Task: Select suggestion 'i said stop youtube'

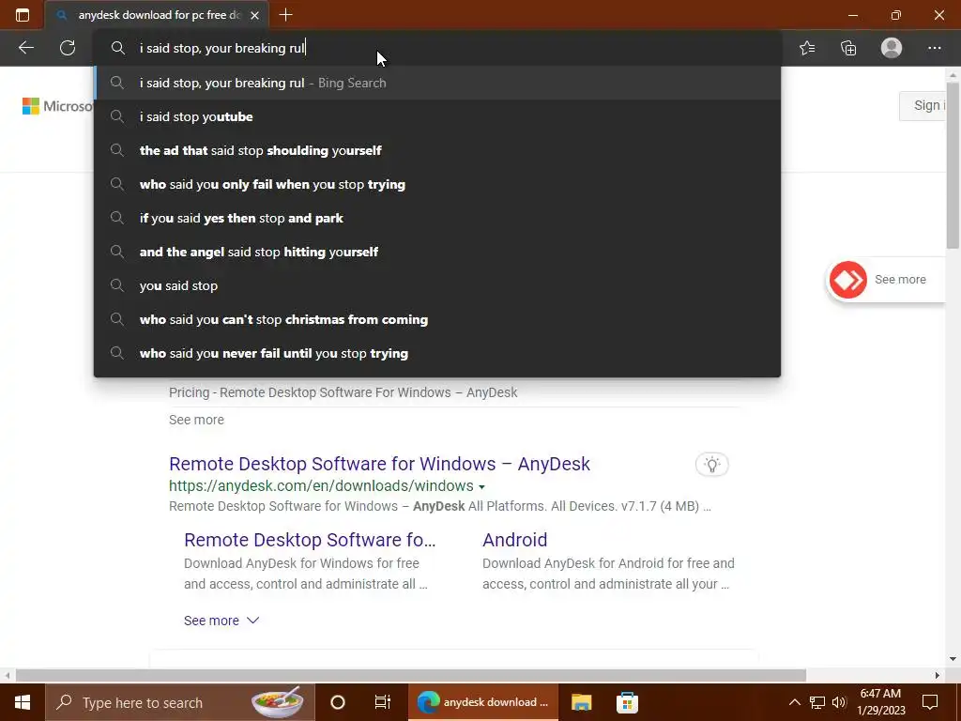Action: tap(437, 116)
